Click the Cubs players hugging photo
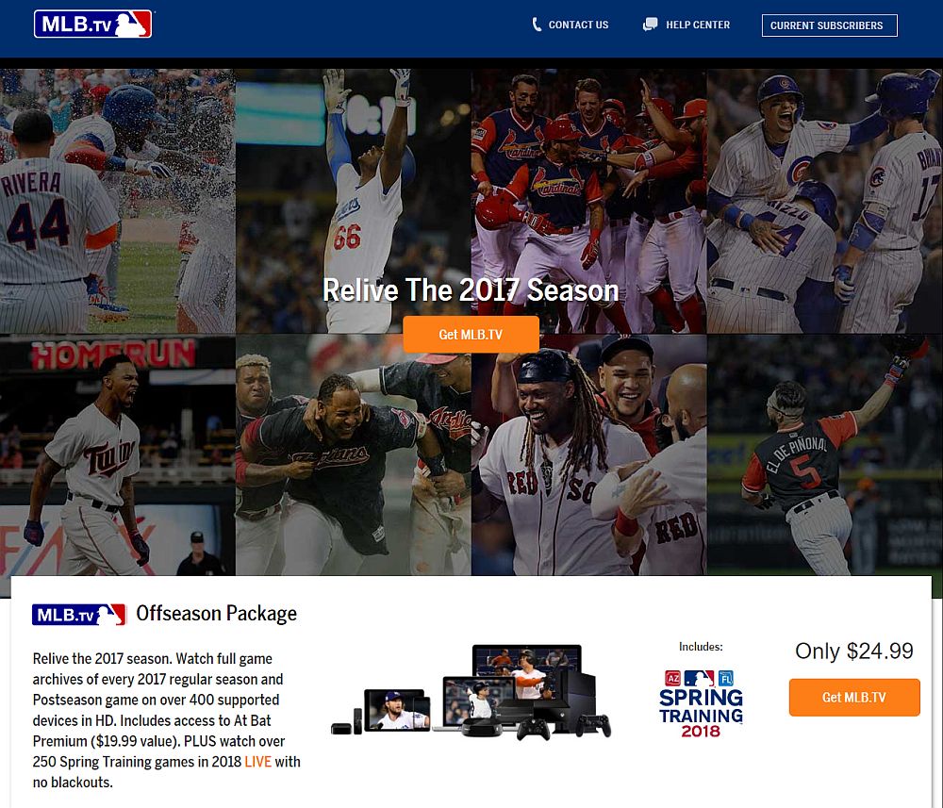943x808 pixels. coord(824,201)
